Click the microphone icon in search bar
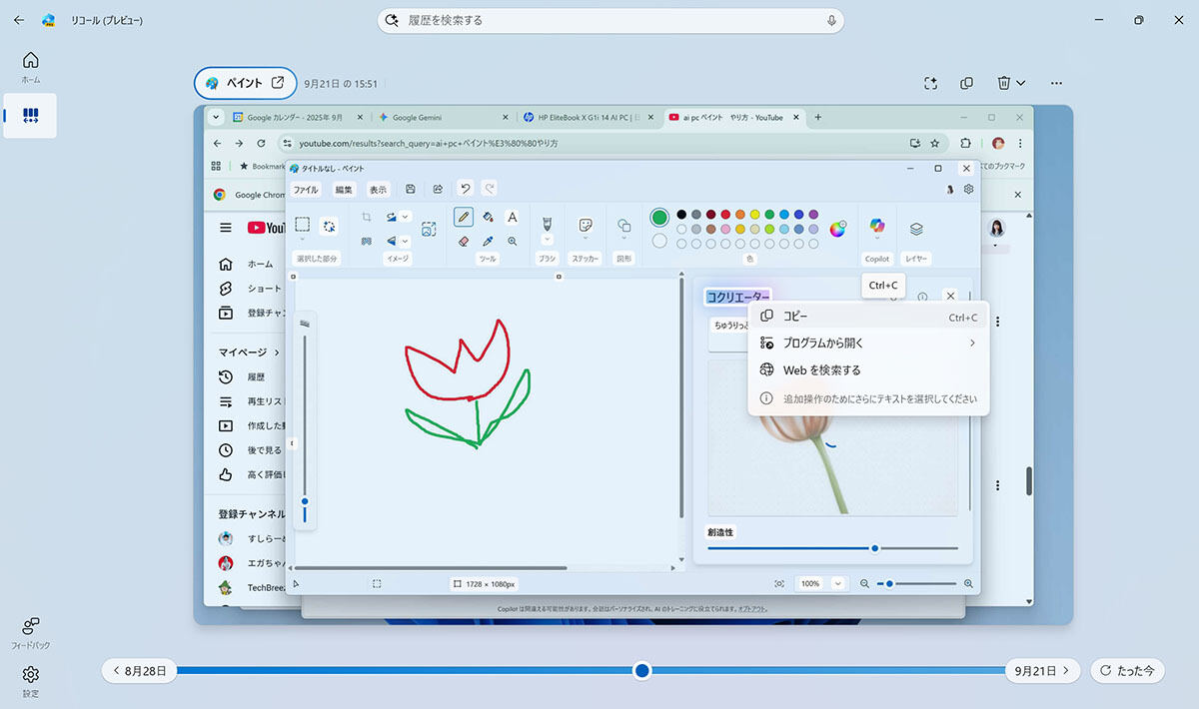This screenshot has height=709, width=1199. [831, 20]
